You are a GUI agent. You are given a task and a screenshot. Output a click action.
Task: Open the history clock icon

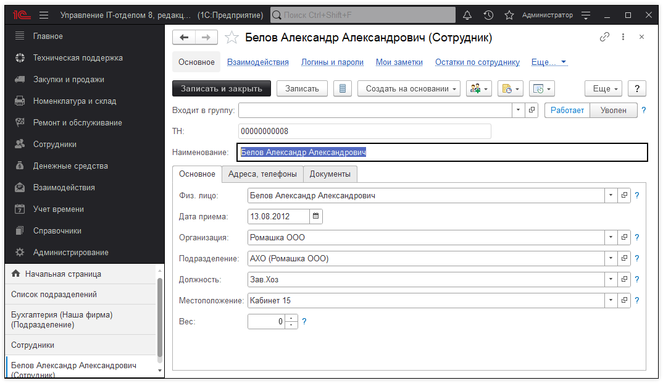click(488, 15)
